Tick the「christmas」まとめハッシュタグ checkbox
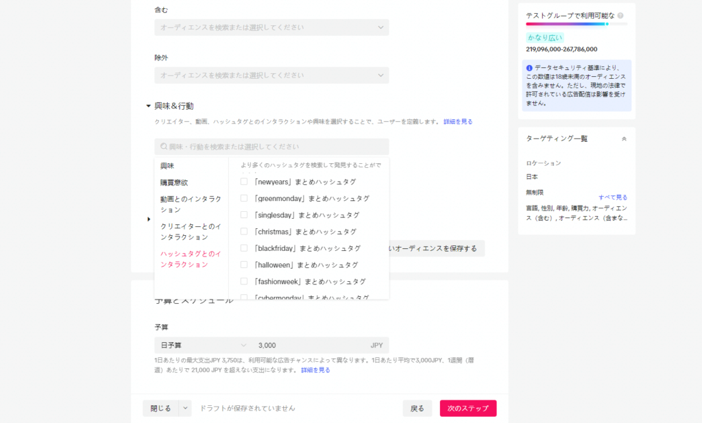This screenshot has height=423, width=702. [244, 232]
